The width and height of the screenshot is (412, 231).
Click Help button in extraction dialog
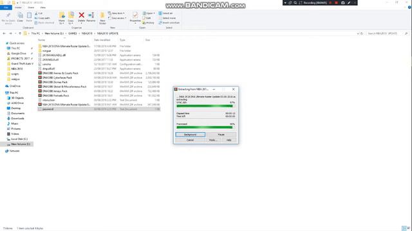tap(229, 140)
